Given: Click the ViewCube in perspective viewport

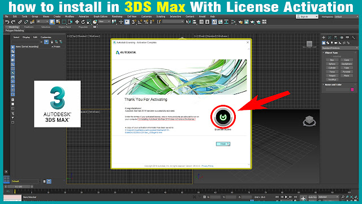Looking at the screenshot, I should point(309,121).
